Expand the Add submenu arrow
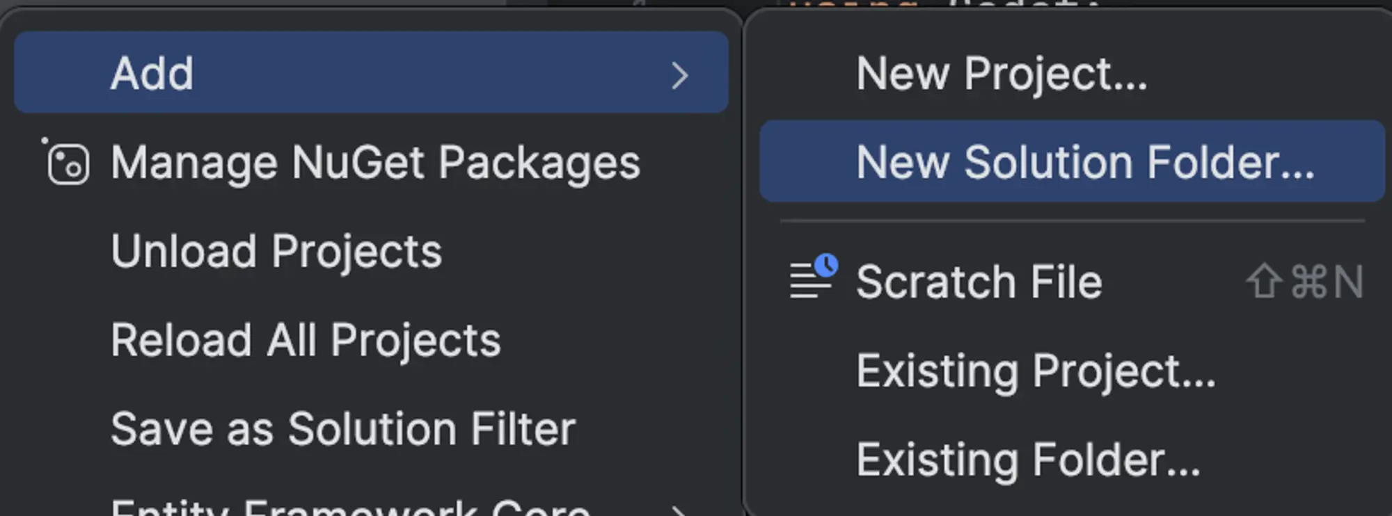The width and height of the screenshot is (1392, 516). tap(679, 75)
